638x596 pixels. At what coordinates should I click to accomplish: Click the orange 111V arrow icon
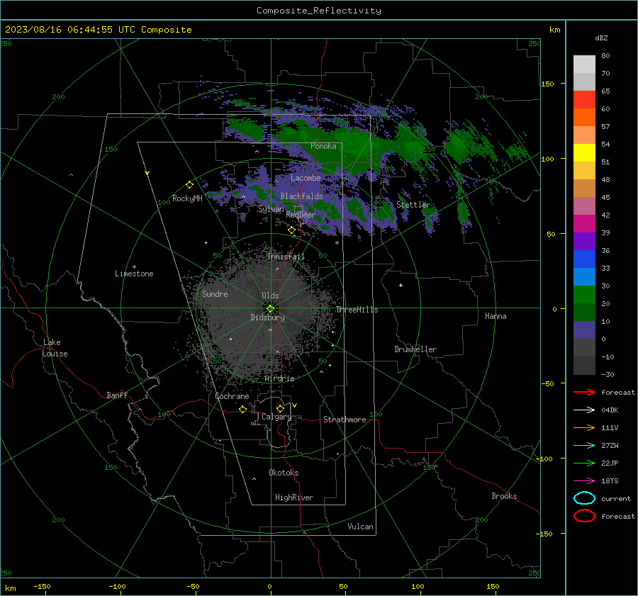[x=584, y=427]
